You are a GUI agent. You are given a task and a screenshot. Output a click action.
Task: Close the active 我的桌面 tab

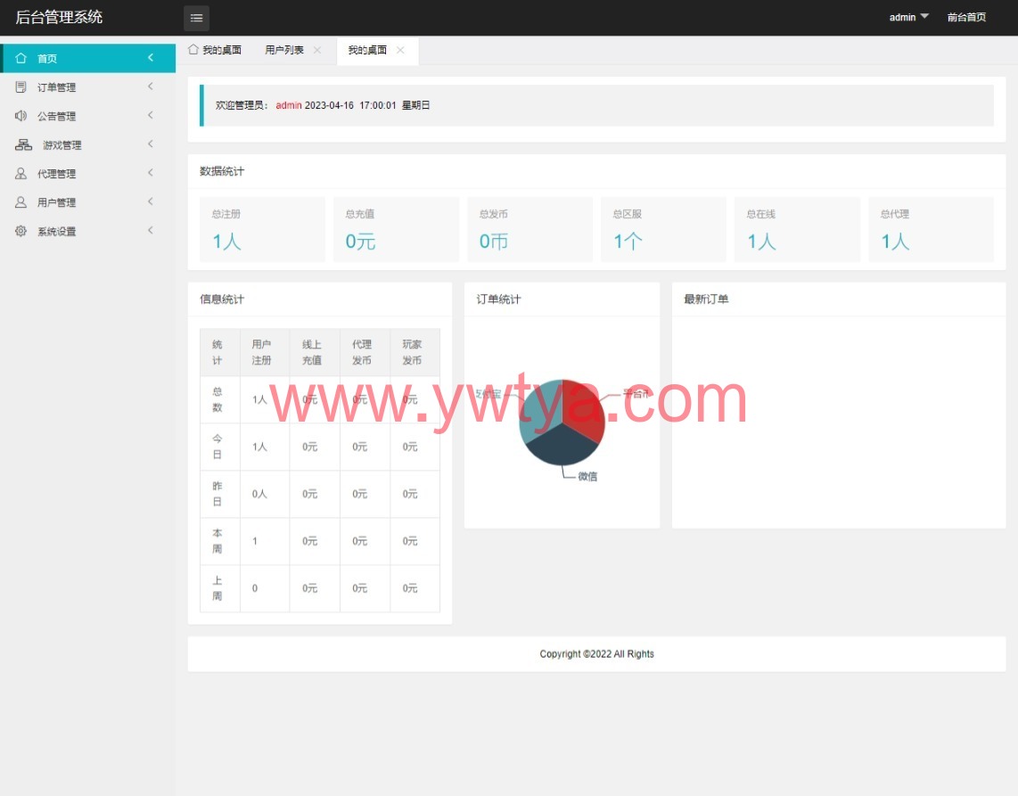pyautogui.click(x=400, y=50)
